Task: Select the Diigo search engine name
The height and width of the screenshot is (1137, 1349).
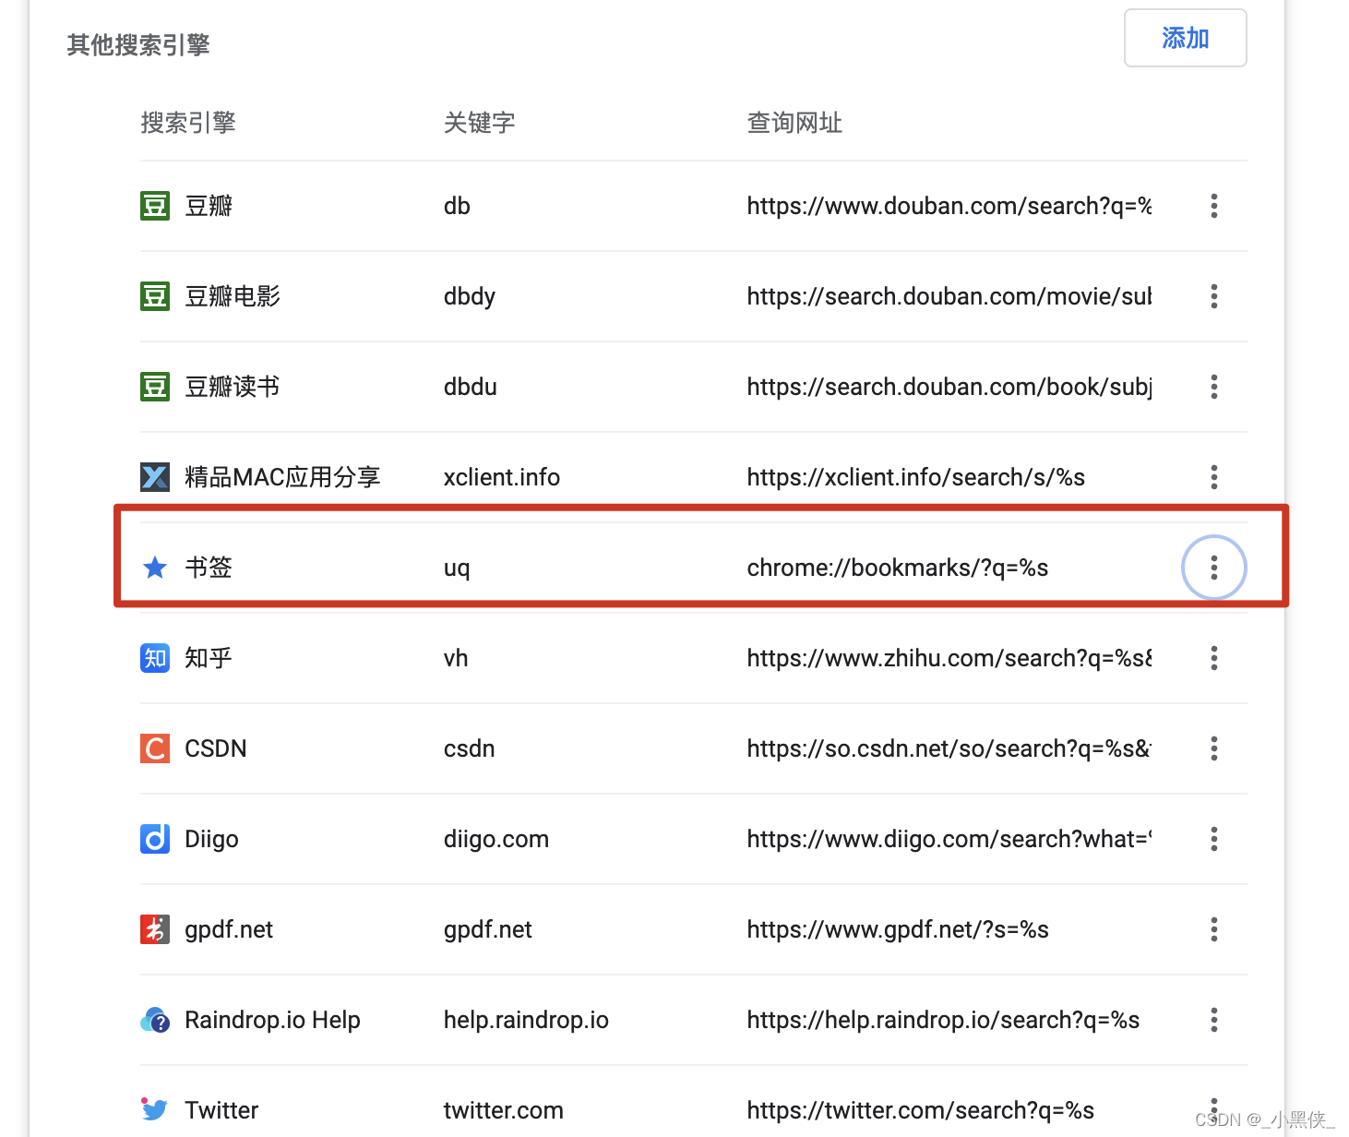Action: (211, 839)
